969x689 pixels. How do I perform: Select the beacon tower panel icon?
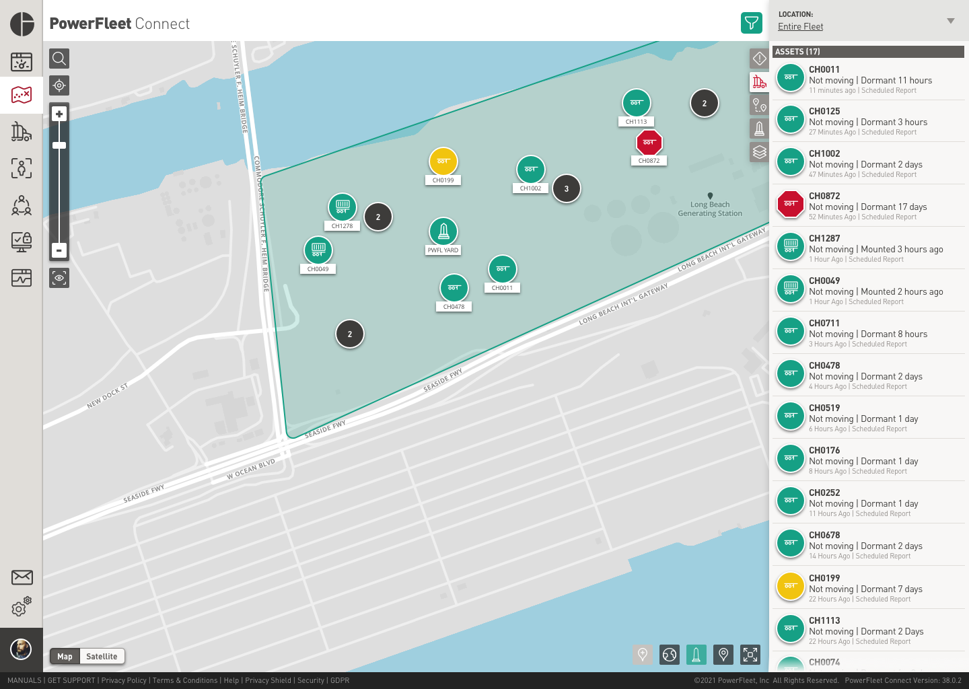[x=760, y=129]
